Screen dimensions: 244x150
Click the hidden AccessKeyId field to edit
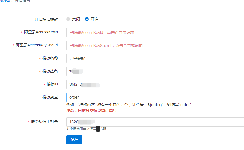tap(155, 32)
